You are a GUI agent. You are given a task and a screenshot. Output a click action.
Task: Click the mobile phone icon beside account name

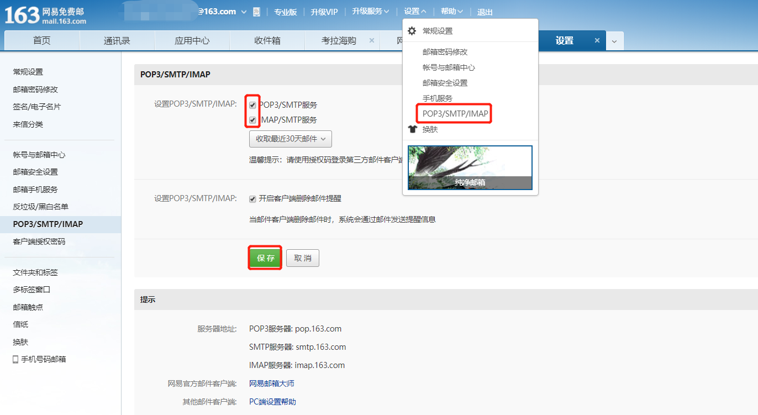tap(256, 12)
